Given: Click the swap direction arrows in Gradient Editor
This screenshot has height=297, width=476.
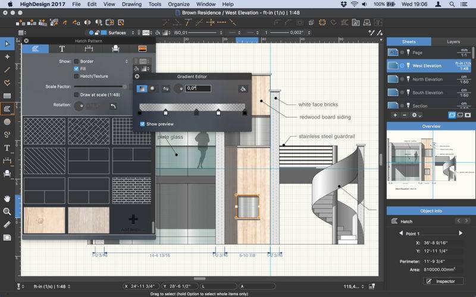Looking at the screenshot, I should (x=166, y=89).
